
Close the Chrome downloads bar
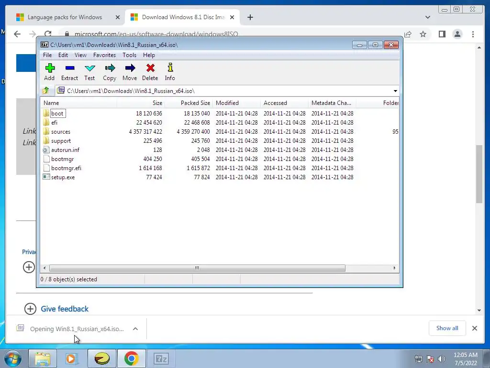point(474,328)
